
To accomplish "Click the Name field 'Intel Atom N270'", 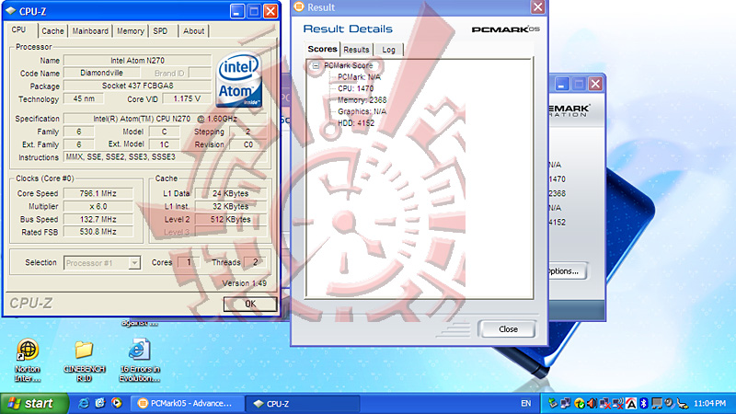I will click(x=137, y=61).
